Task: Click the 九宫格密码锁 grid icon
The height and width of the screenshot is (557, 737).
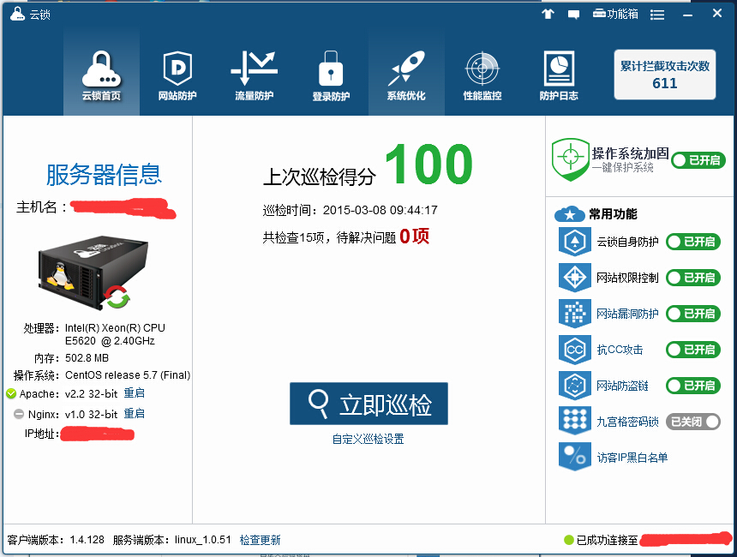Action: click(574, 420)
